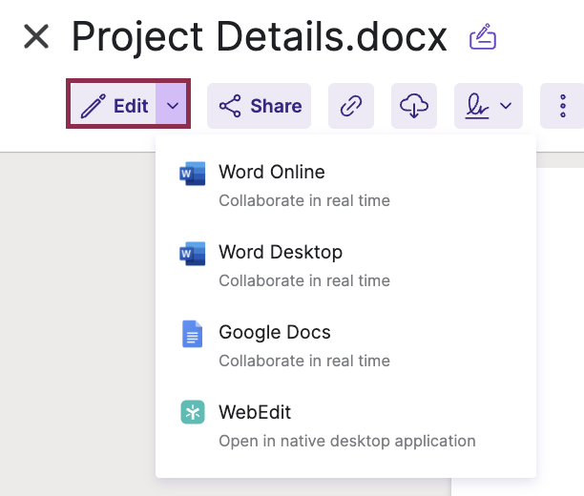Download the file with the cloud icon
Image resolution: width=584 pixels, height=496 pixels.
click(x=414, y=106)
